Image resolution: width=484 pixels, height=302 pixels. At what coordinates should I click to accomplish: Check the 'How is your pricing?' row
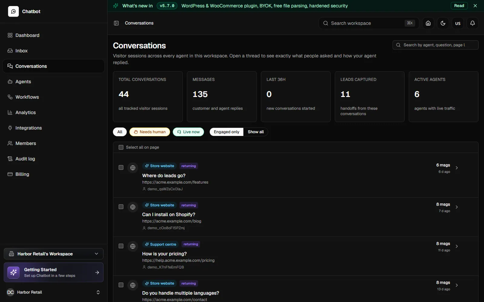(x=121, y=246)
